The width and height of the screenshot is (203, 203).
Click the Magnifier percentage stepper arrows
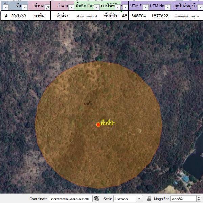198,199
